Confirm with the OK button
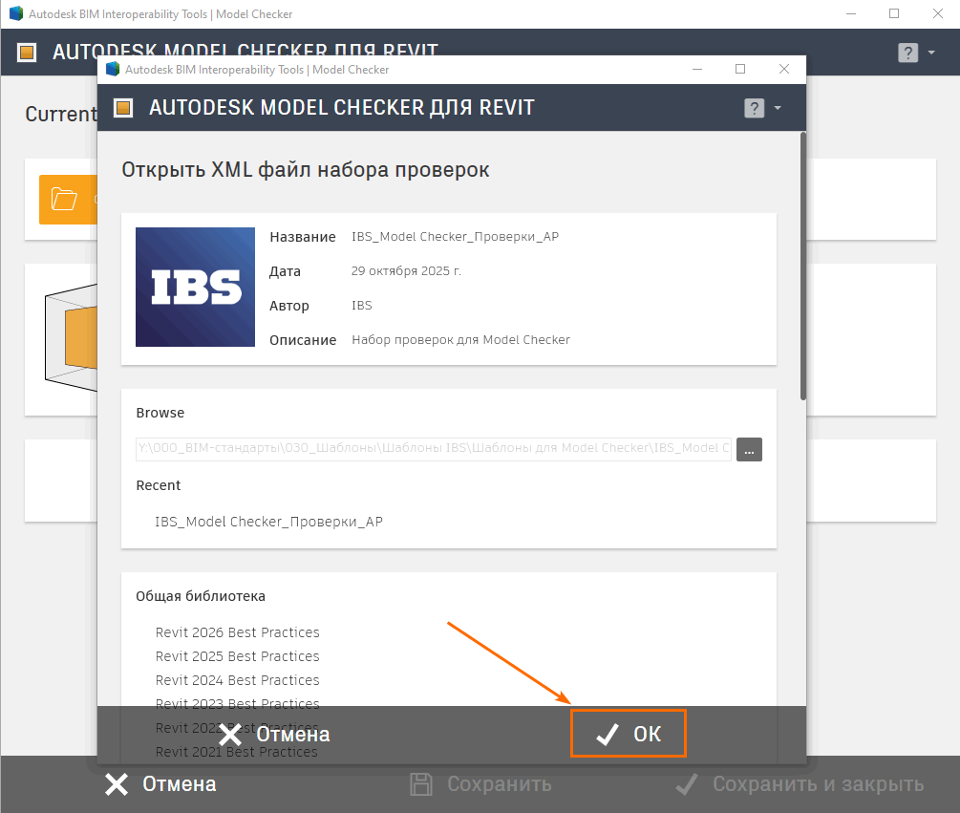The image size is (960, 813). coord(629,734)
